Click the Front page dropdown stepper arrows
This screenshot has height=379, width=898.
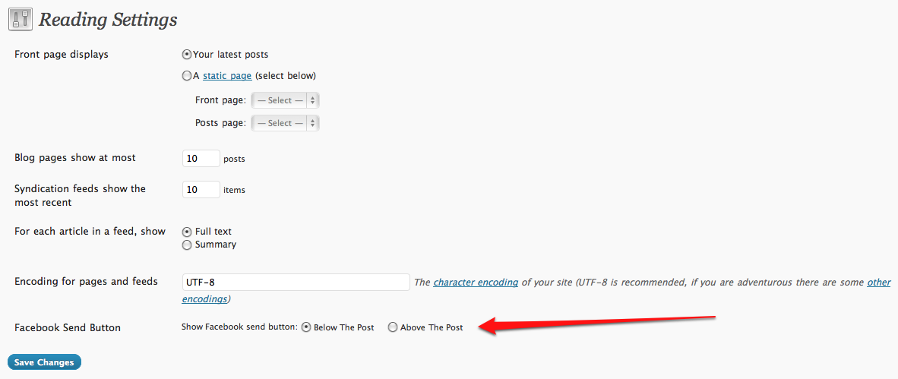point(313,100)
